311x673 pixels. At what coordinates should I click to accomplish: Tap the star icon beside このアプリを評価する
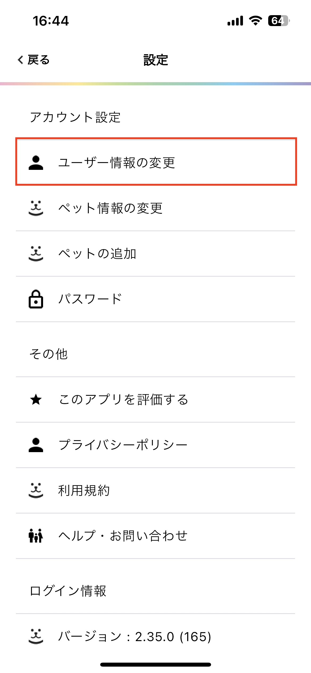36,399
